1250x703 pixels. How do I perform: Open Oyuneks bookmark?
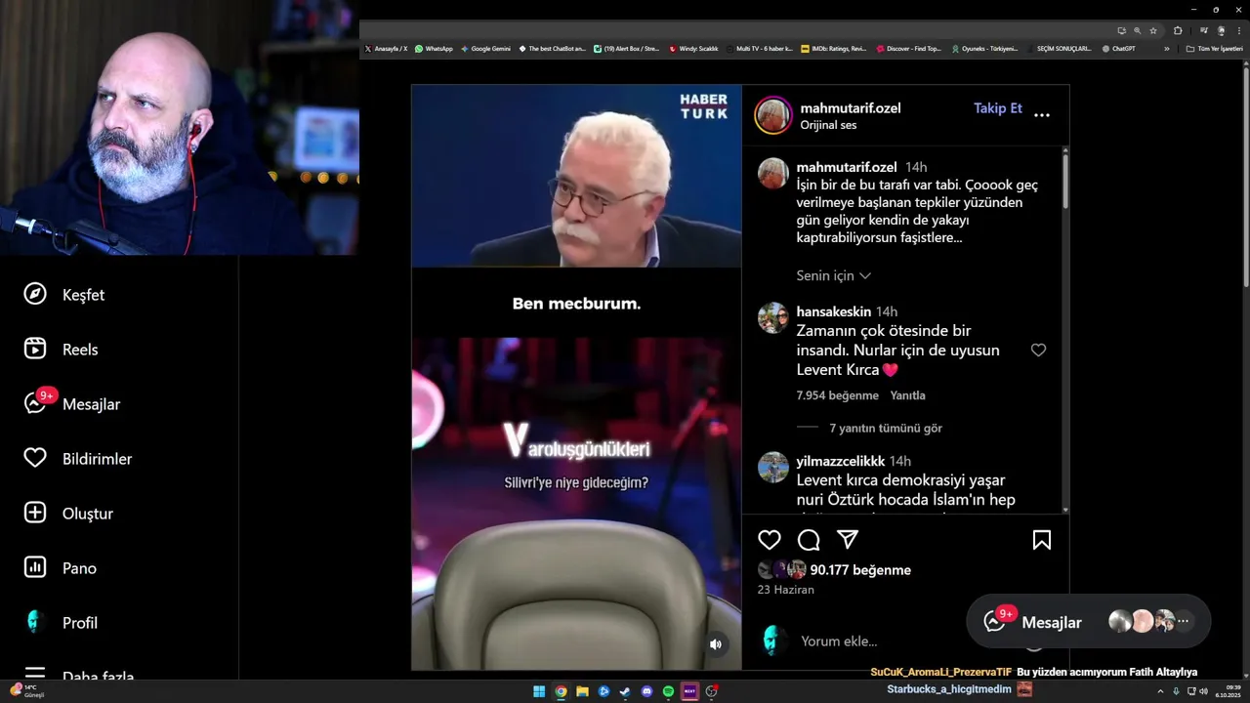(x=984, y=49)
